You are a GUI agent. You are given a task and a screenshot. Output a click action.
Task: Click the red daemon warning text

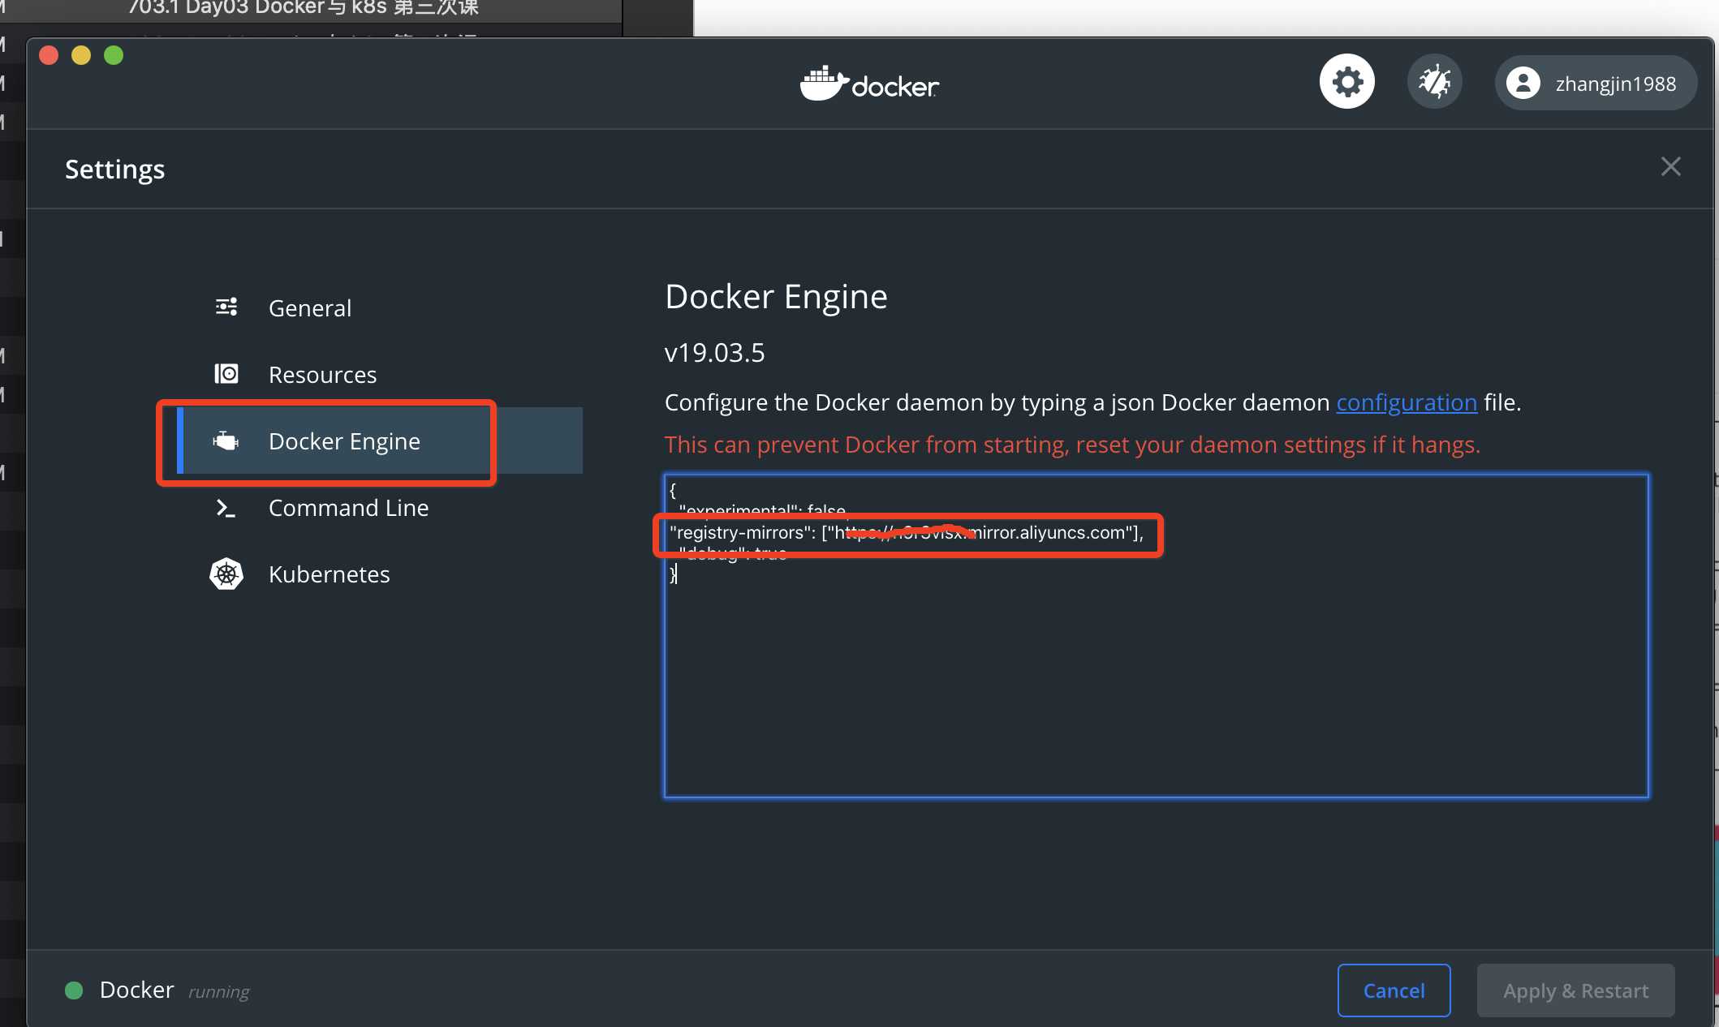tap(1072, 445)
